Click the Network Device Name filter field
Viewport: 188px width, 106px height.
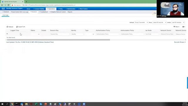tap(167, 34)
